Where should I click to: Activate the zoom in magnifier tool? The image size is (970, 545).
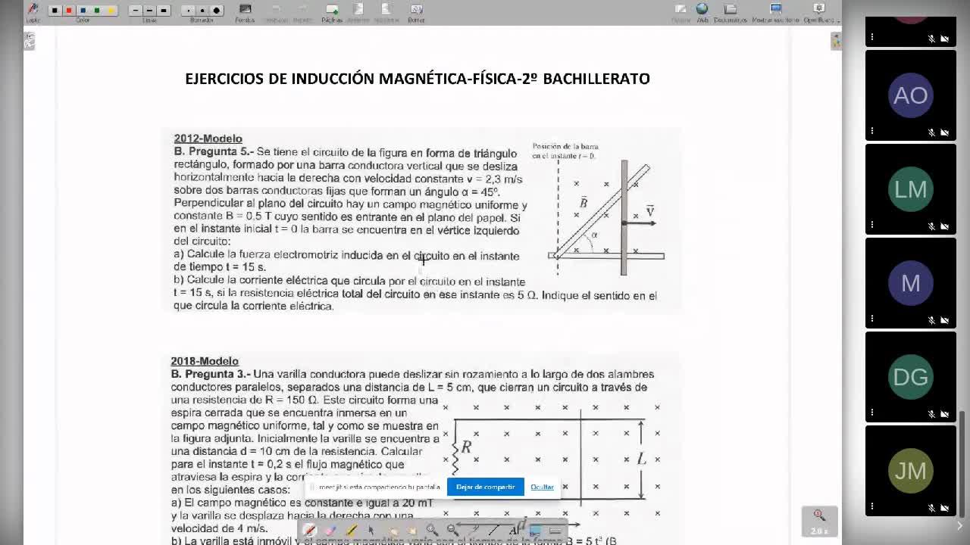pos(432,530)
